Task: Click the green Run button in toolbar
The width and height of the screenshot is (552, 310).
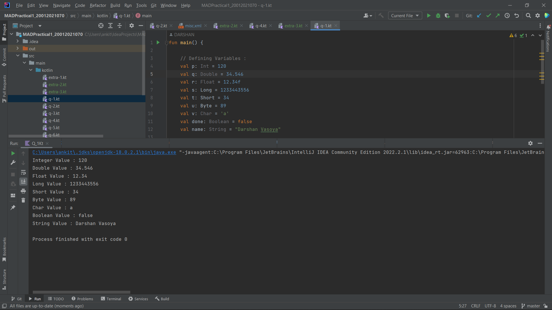Action: point(429,16)
